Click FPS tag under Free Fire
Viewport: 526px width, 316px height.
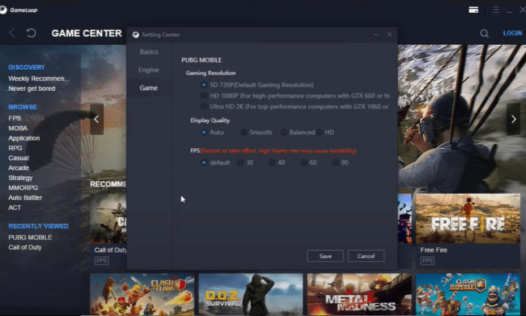[428, 261]
